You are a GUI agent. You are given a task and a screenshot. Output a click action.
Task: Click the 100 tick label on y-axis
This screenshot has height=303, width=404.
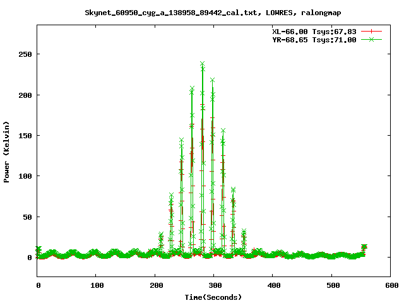25,176
